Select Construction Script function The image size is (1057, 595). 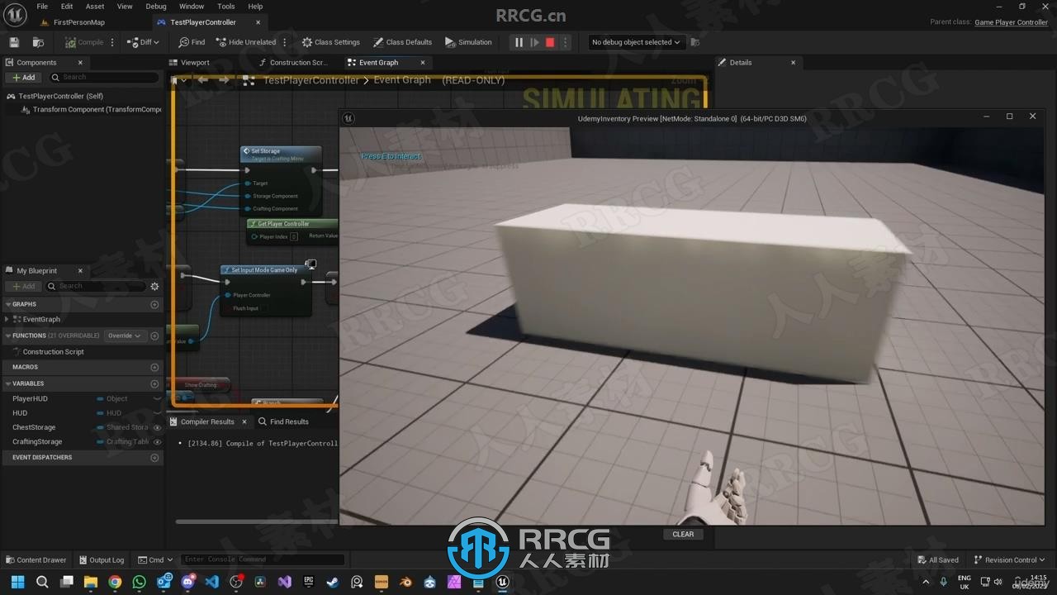[53, 352]
